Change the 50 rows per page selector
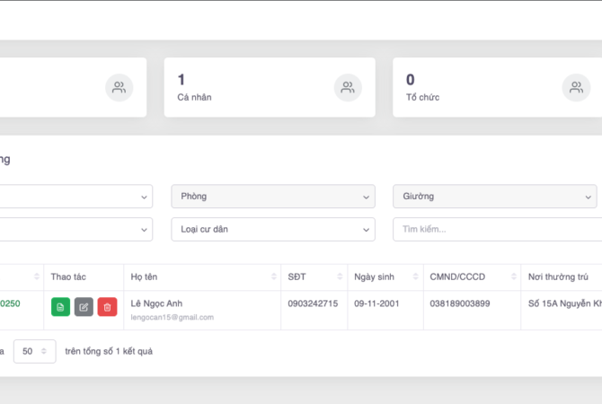Screen dimensions: 602x404 click(34, 351)
